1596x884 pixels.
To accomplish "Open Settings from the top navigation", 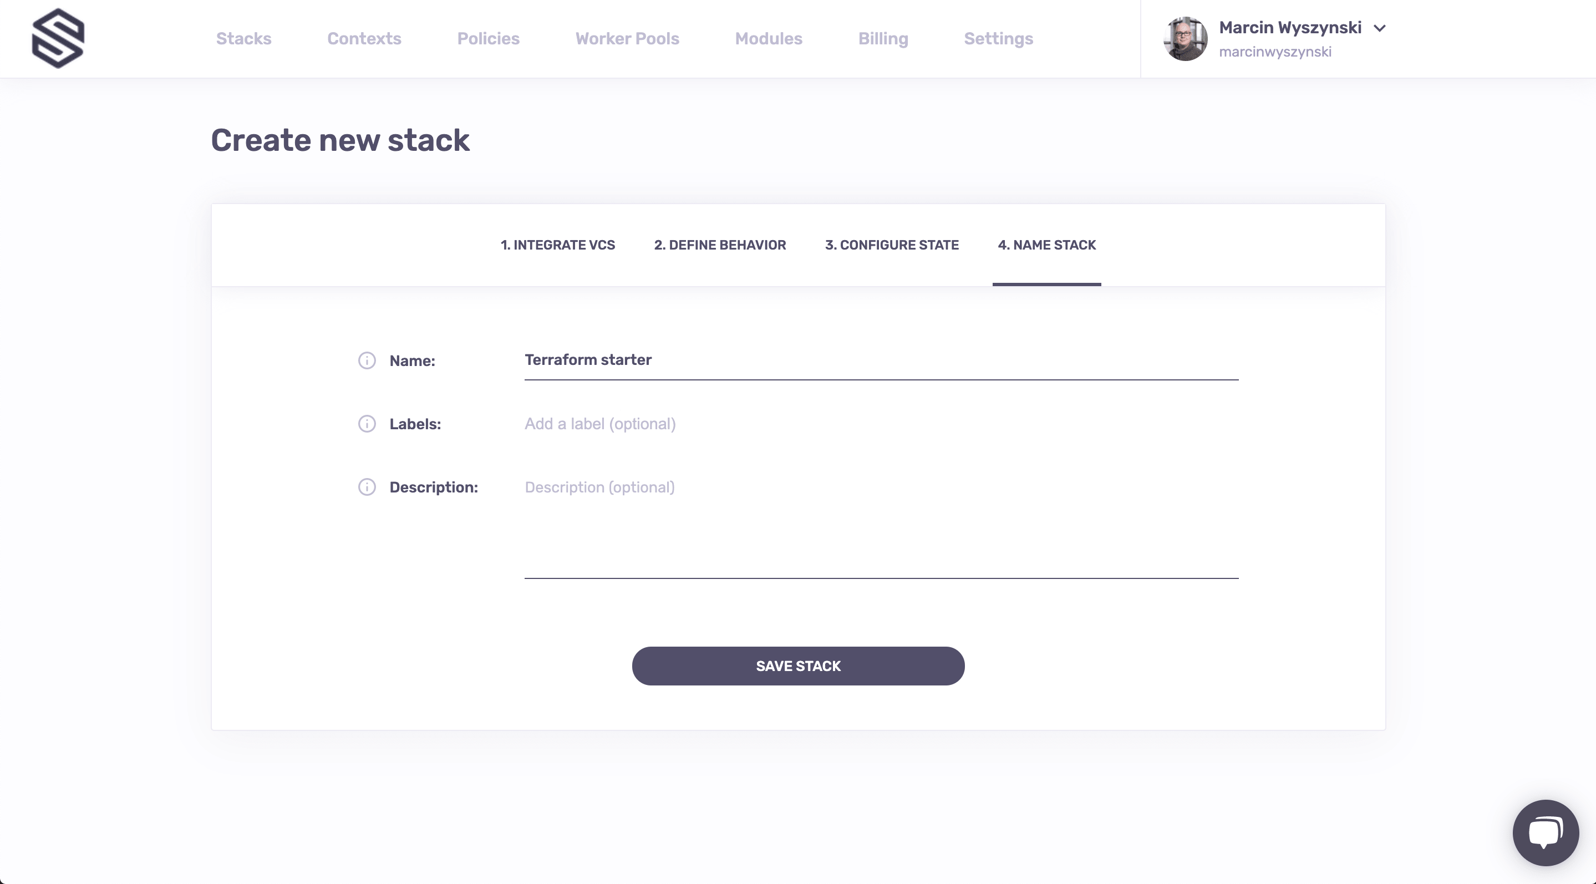I will (998, 38).
